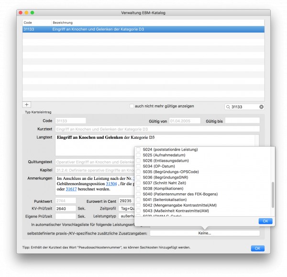Enable 'auch nicht mehr gültige anzeigen' checkbox
287x277 pixels.
pos(132,106)
